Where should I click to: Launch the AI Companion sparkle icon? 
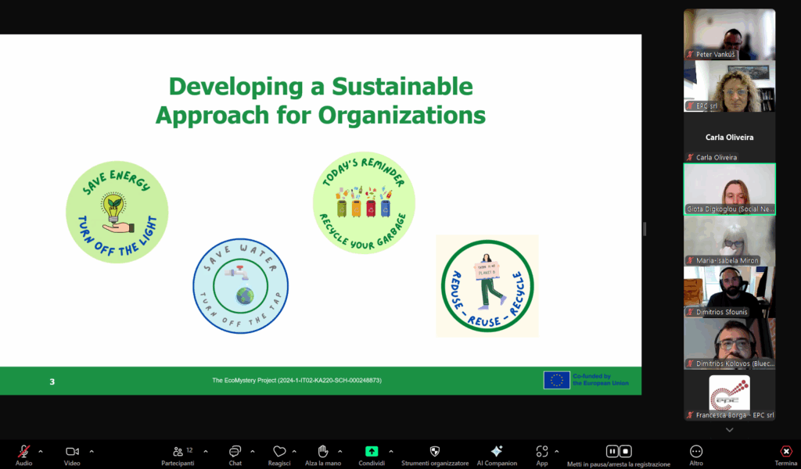[496, 452]
